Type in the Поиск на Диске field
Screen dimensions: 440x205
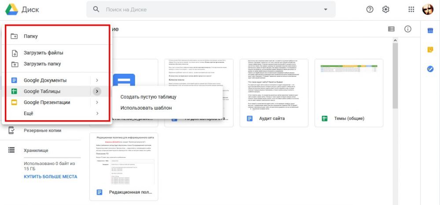pos(211,9)
